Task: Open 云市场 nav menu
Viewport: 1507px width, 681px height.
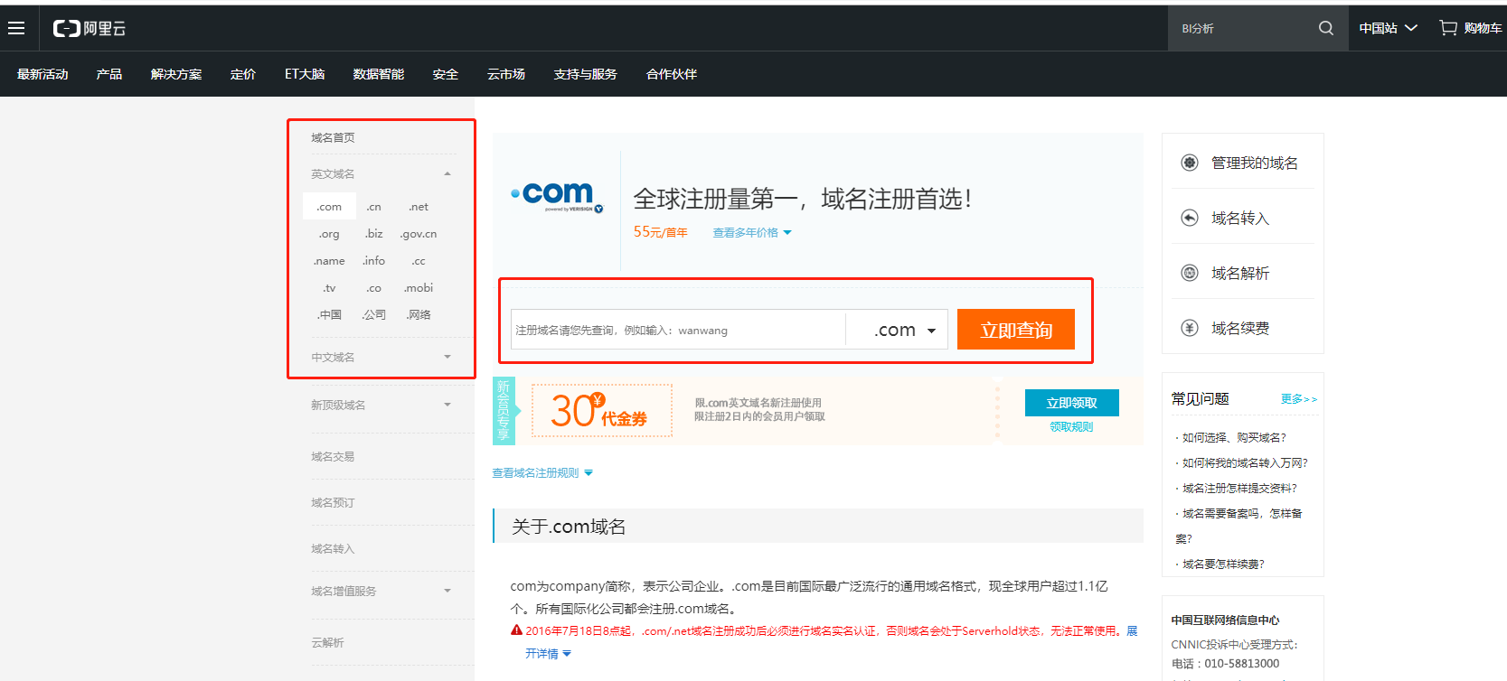Action: [506, 74]
